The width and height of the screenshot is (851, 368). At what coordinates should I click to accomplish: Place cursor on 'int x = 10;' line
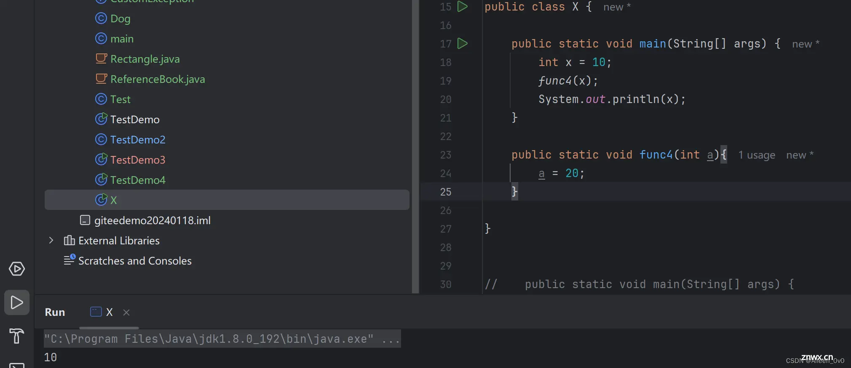pyautogui.click(x=575, y=62)
